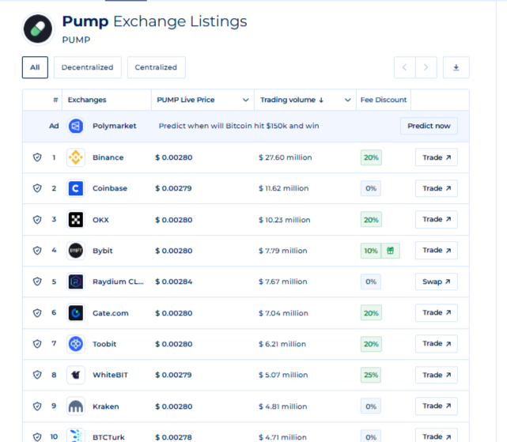
Task: Click the OKX logo icon
Action: (76, 220)
